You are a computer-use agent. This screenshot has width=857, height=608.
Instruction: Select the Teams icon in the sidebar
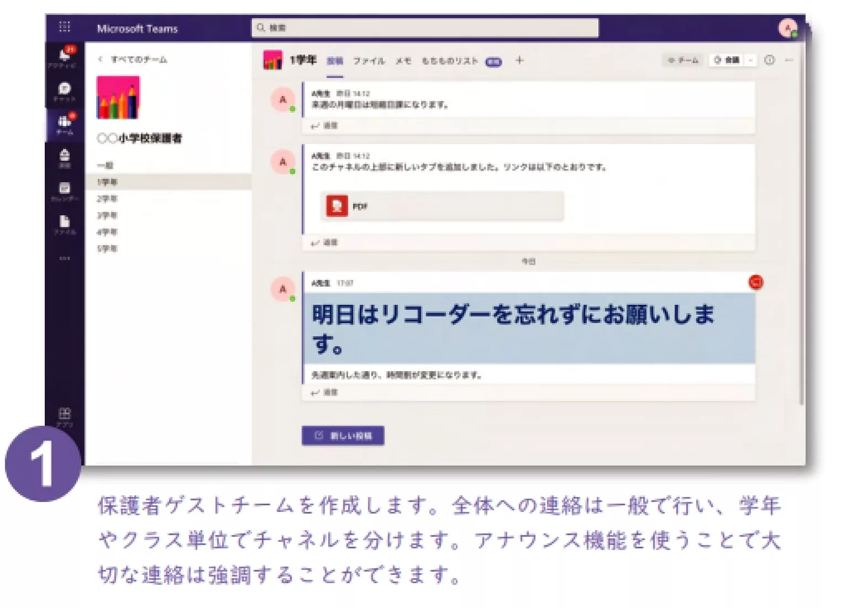(65, 124)
